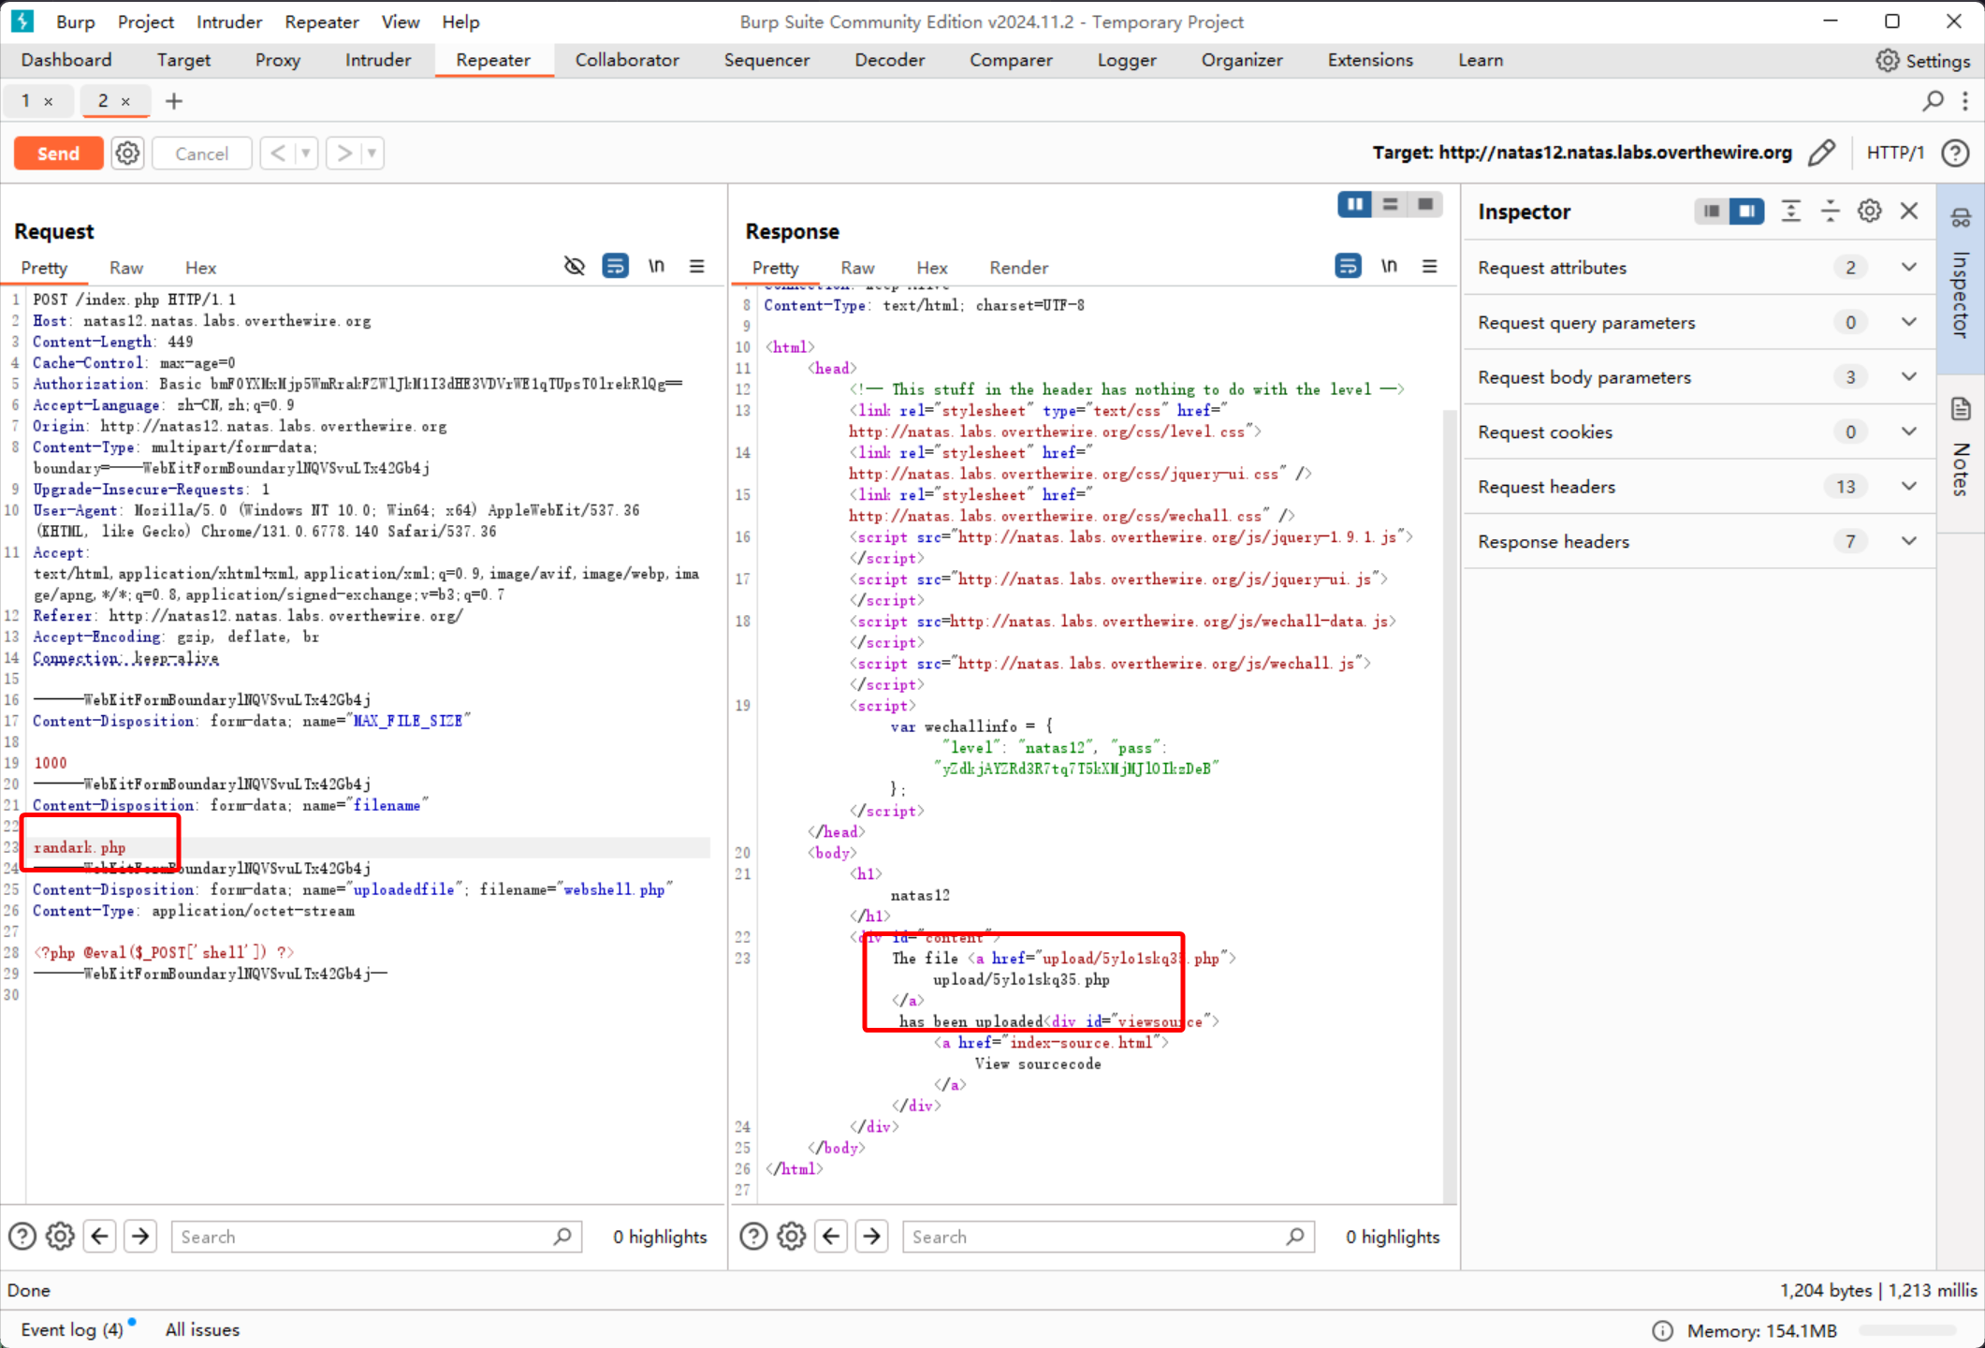Screen dimensions: 1985x1348
Task: Go back to previous request in history
Action: coord(278,154)
